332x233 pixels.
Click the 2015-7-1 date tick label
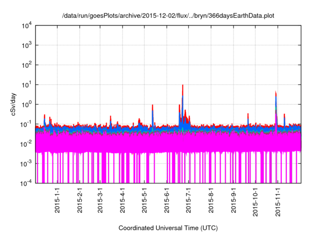(188, 200)
